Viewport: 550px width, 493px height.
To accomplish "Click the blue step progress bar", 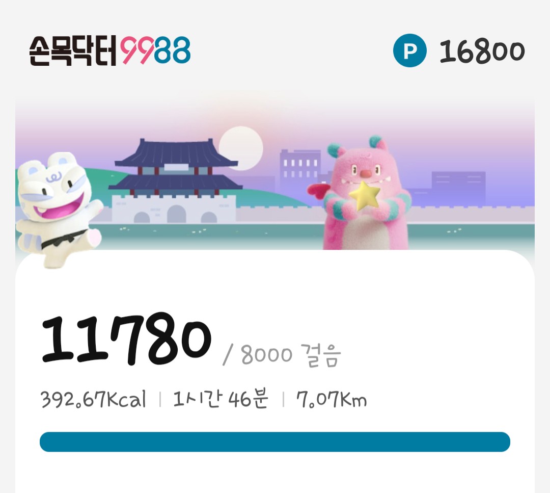I will tap(275, 442).
